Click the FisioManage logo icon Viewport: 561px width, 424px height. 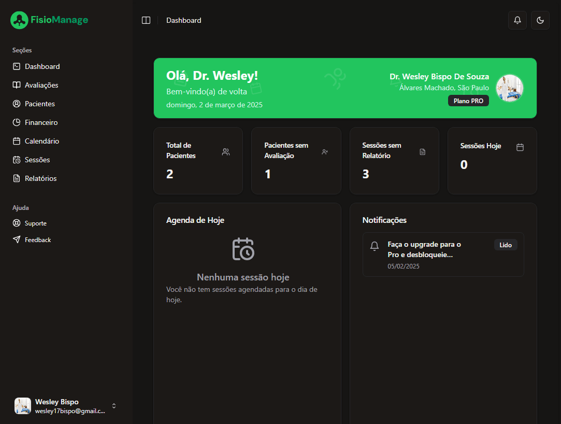pos(19,20)
